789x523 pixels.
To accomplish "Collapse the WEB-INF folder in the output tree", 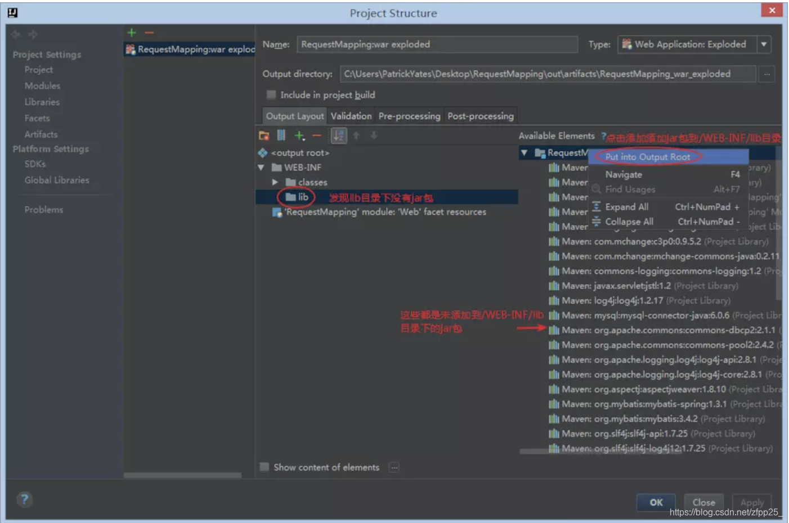I will 259,167.
